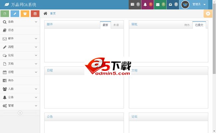Click the 审批 panel heading
Image resolution: width=216 pixels, height=133 pixels.
(134, 24)
